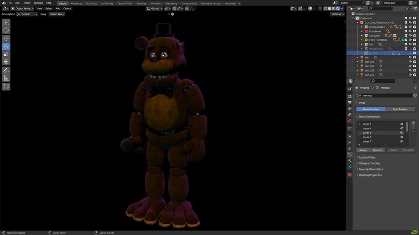The width and height of the screenshot is (419, 235).
Task: Expand the Endoskeleton collection
Action: coord(362,27)
